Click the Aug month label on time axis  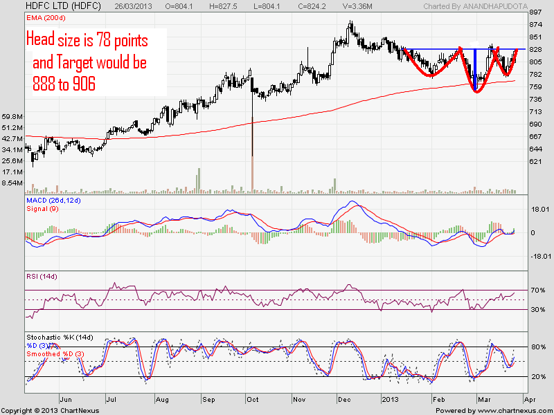tap(162, 400)
